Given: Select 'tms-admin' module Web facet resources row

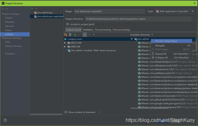Looking at the screenshot, I should [92, 51].
